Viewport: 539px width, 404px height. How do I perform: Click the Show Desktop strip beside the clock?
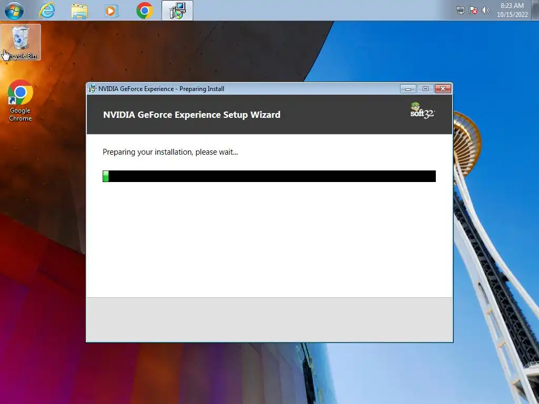click(x=535, y=11)
